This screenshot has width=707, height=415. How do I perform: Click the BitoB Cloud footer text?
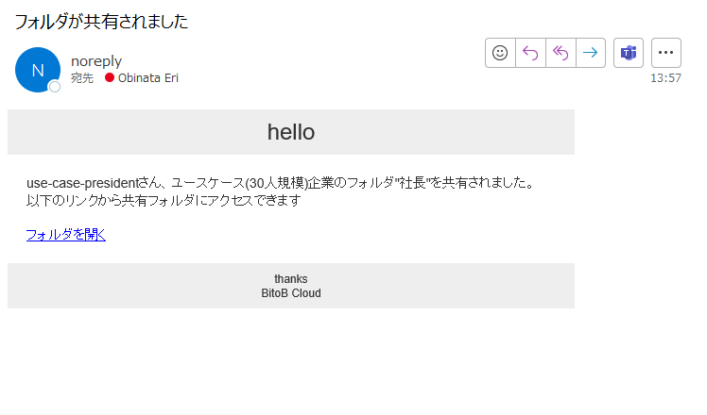pos(291,293)
